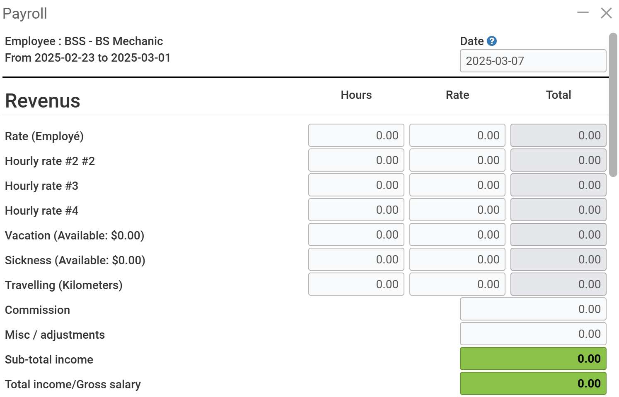Click the Sub-total income green field
This screenshot has height=397, width=619.
[x=533, y=359]
